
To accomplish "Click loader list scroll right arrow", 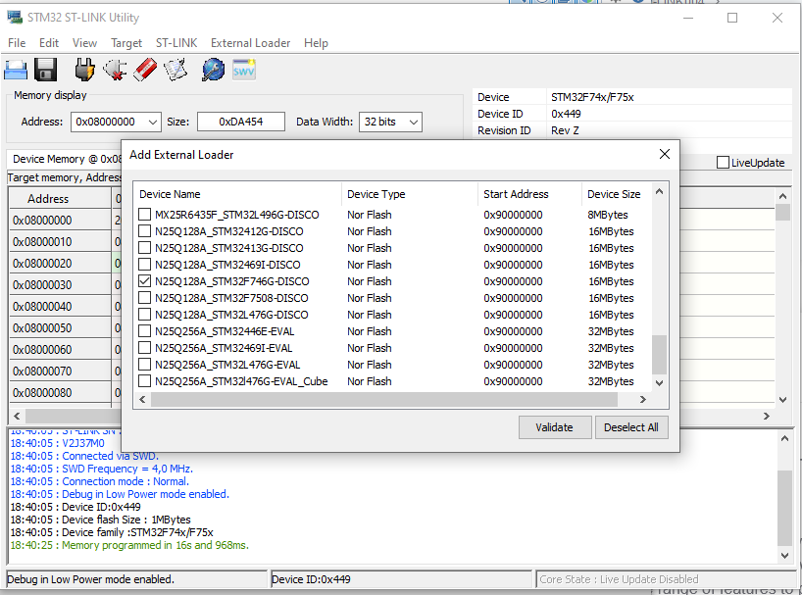I will pyautogui.click(x=643, y=400).
